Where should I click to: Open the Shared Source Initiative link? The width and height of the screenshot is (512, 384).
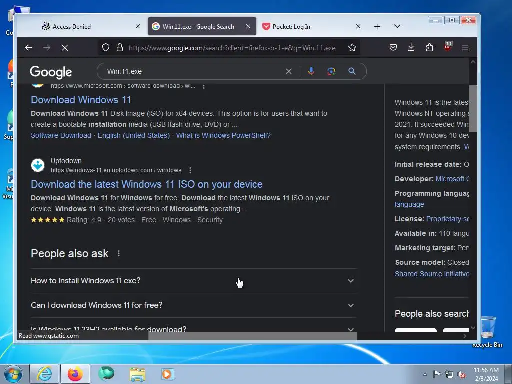click(x=431, y=274)
